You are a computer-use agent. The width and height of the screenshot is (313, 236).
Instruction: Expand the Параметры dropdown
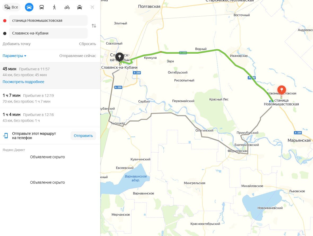tap(12, 56)
